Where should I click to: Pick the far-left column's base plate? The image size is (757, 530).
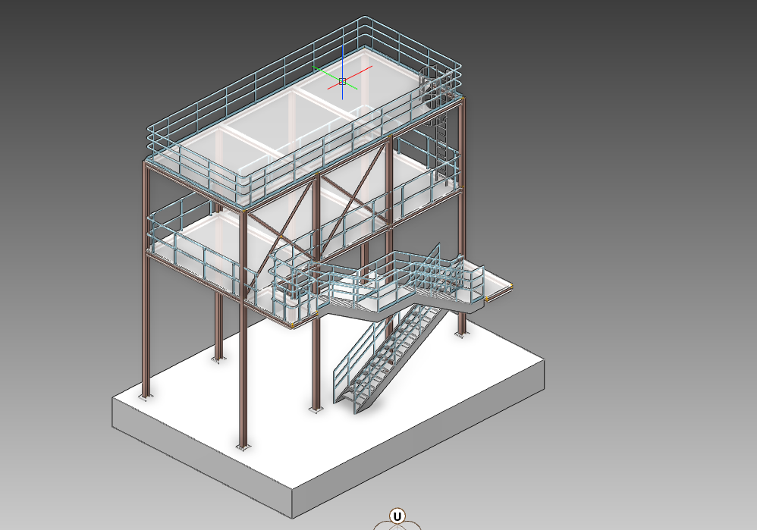pyautogui.click(x=145, y=396)
